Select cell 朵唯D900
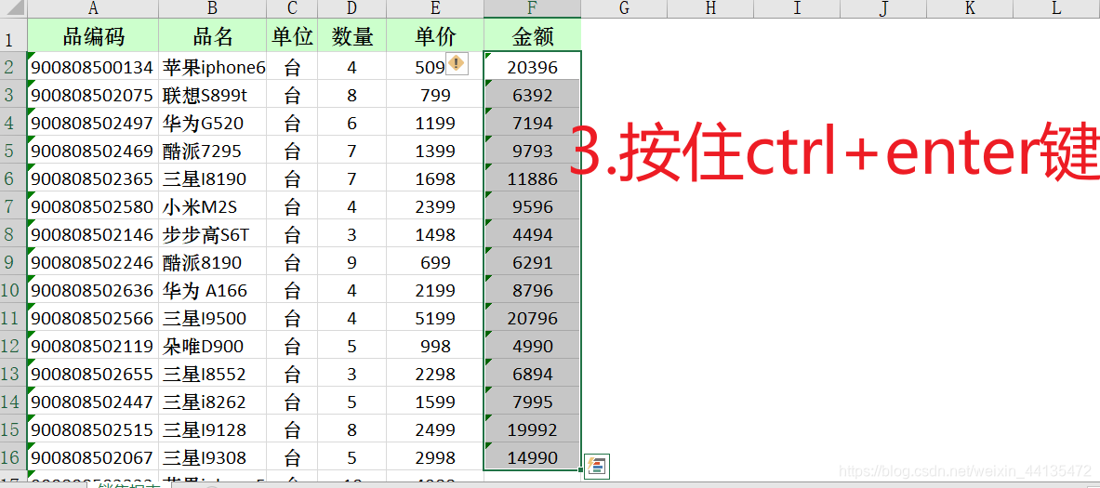The width and height of the screenshot is (1100, 488). 213,346
